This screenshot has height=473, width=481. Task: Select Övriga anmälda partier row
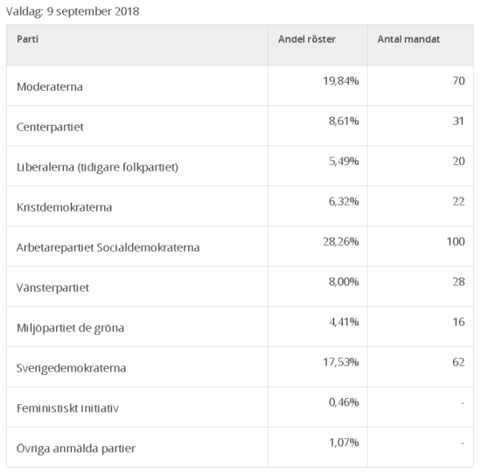click(x=240, y=448)
